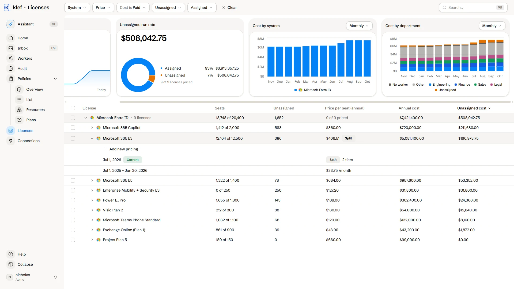Click the Home sidebar icon
The width and height of the screenshot is (514, 289).
(x=11, y=38)
